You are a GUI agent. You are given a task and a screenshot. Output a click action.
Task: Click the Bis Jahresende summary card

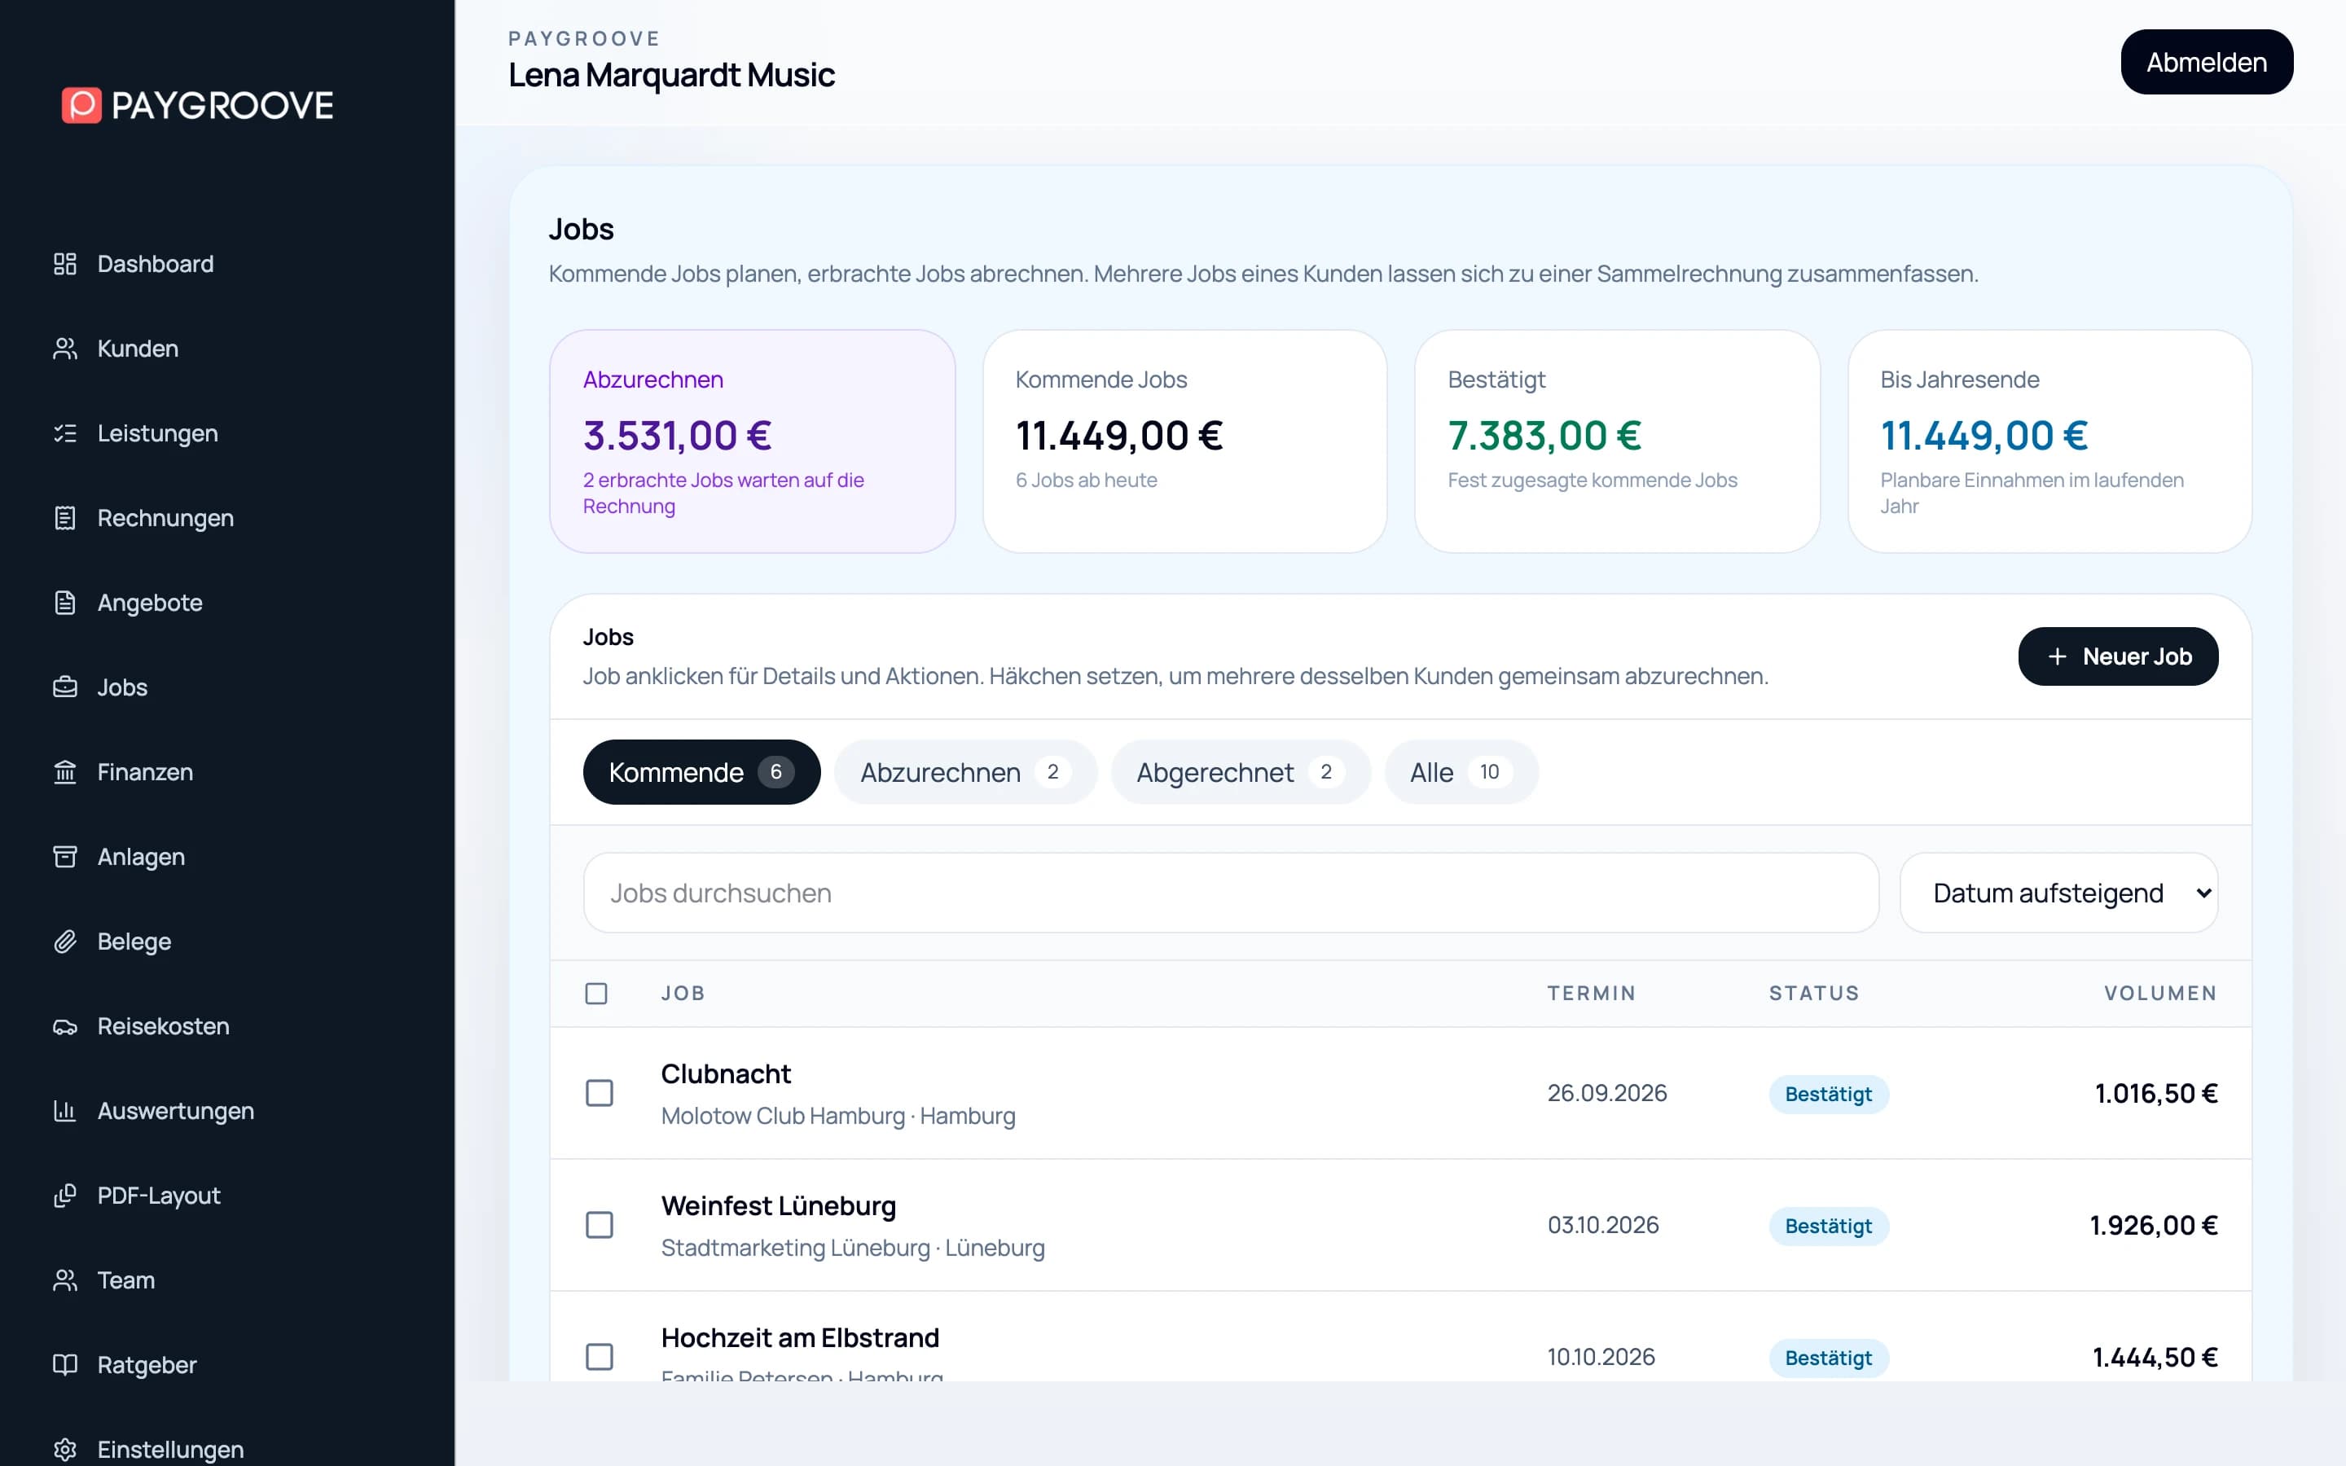[2049, 441]
